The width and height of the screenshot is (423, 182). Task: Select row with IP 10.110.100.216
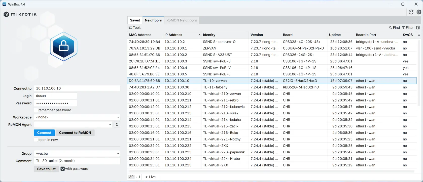[x=272, y=133]
